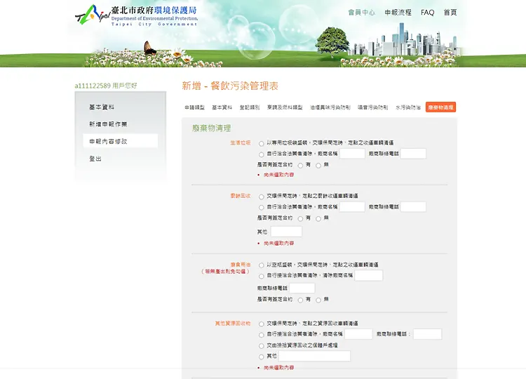Image resolution: width=526 pixels, height=379 pixels.
Task: Click 廠商聯絡電話 field in 廢食用油 section
Action: (302, 288)
